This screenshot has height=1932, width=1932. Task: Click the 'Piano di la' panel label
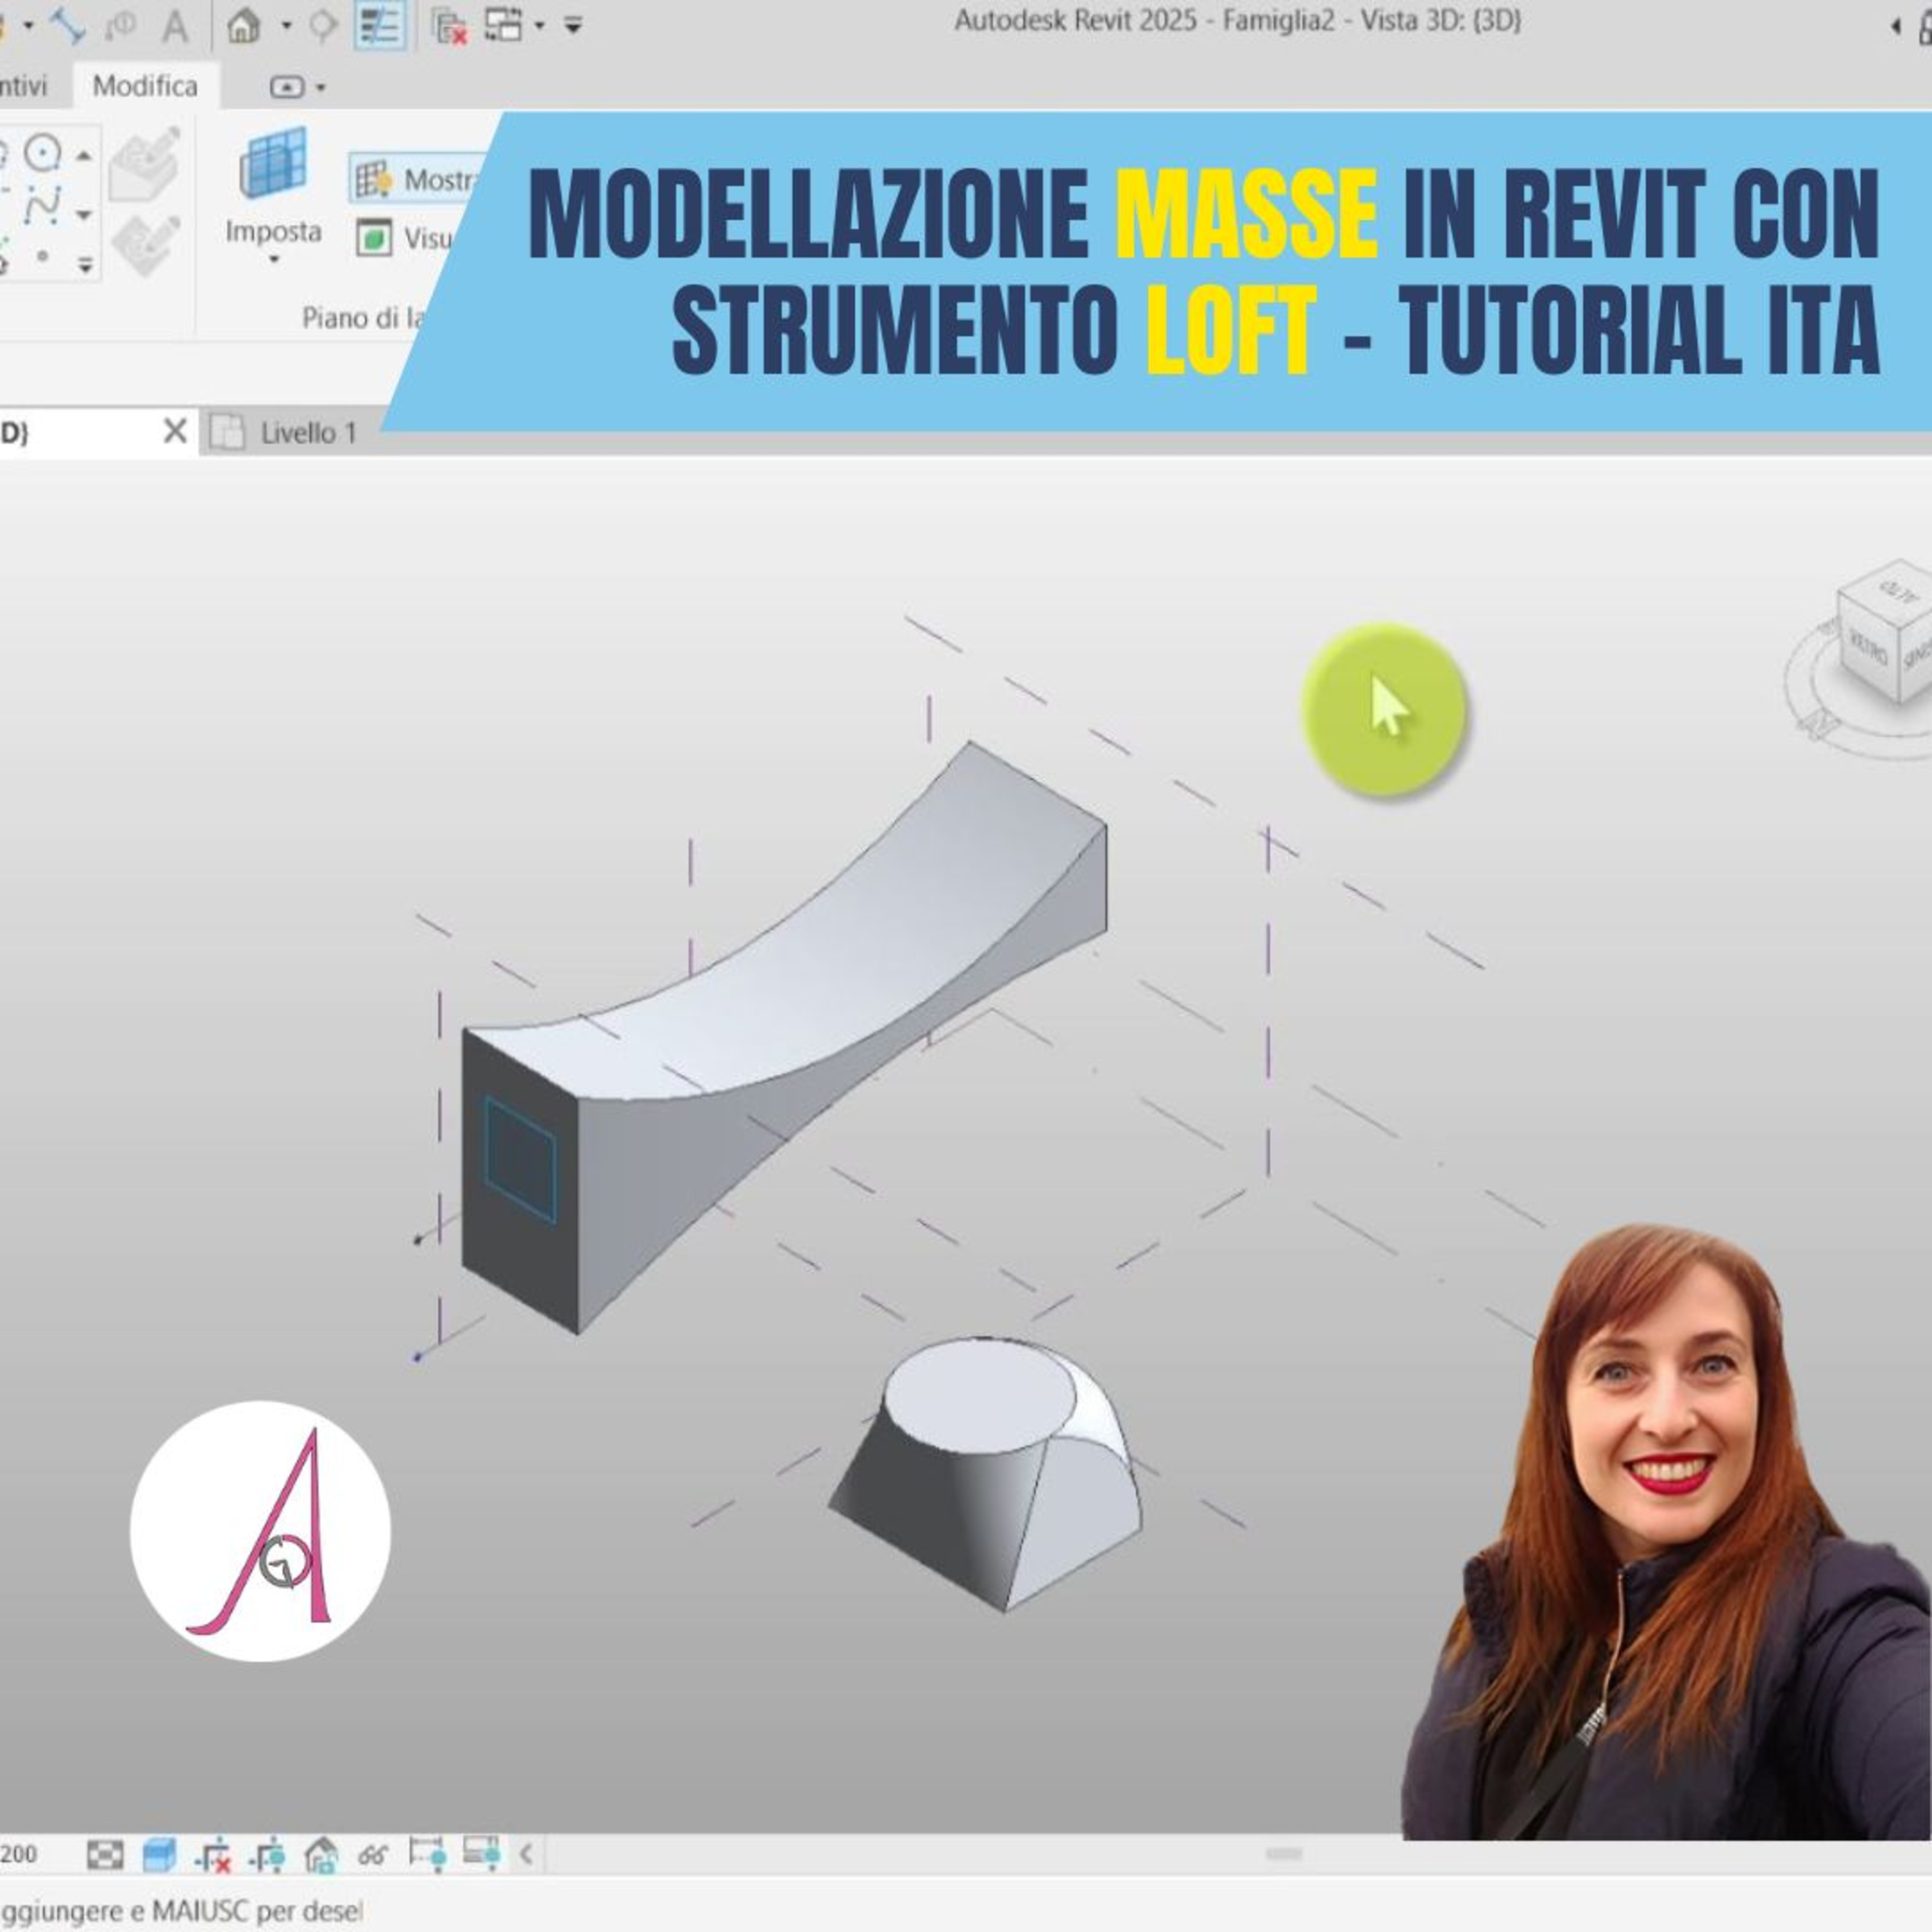(x=364, y=318)
